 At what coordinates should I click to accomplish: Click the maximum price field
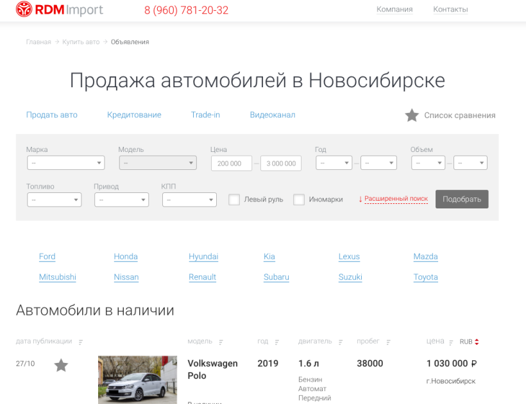[281, 164]
